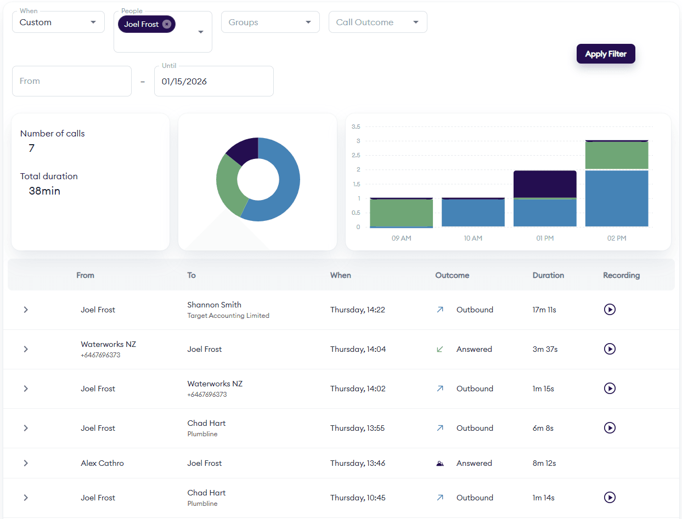Screen dimensions: 682x519
Task: Open the Call Outcome dropdown
Action: 377,22
